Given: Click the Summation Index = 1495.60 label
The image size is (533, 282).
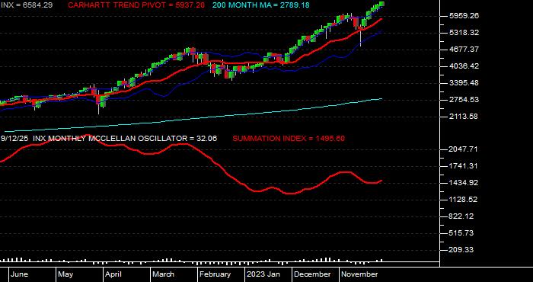Looking at the screenshot, I should pyautogui.click(x=289, y=139).
